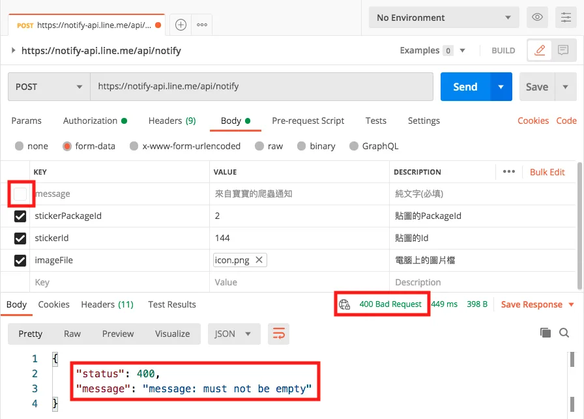Select the form-data radio button
584x419 pixels.
tap(67, 146)
